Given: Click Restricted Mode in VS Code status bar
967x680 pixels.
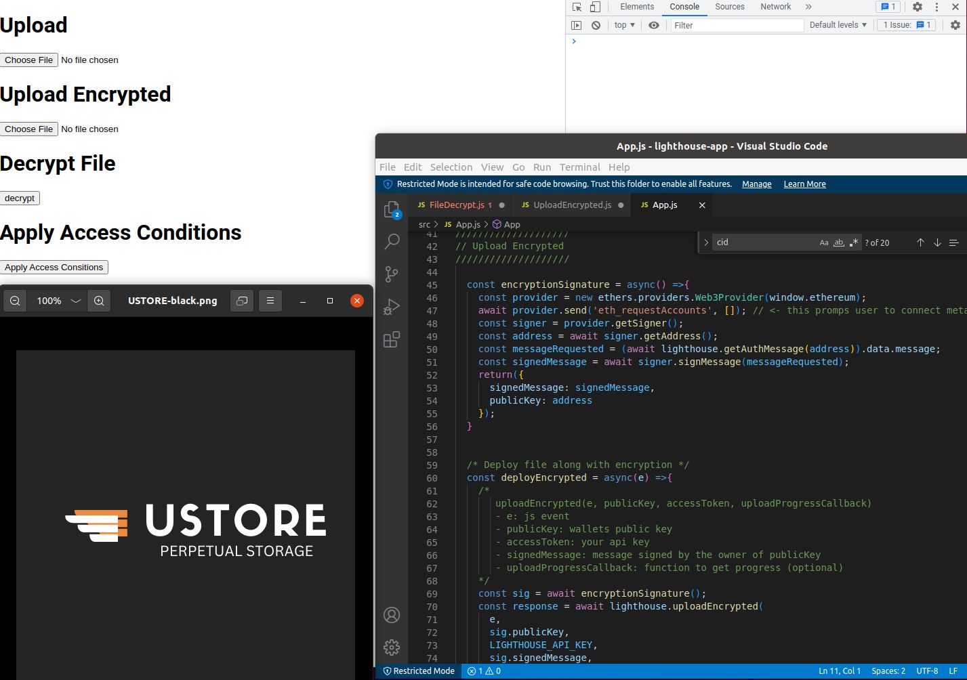Looking at the screenshot, I should point(419,671).
